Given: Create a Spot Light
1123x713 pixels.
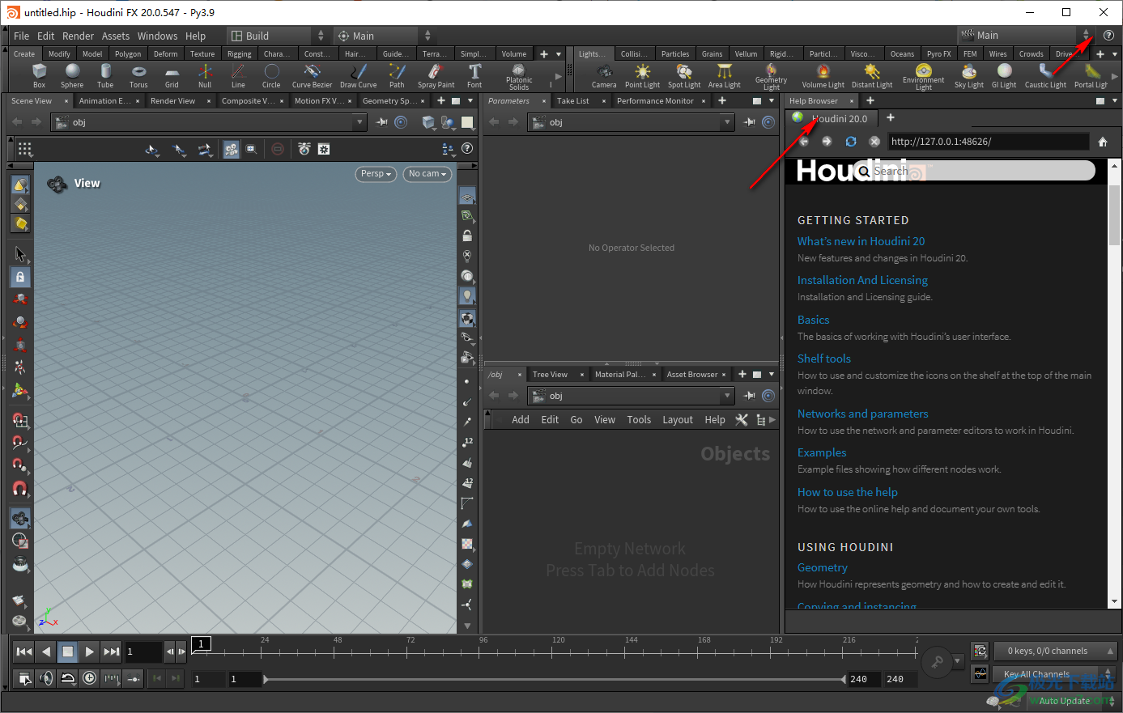Looking at the screenshot, I should click(x=684, y=76).
